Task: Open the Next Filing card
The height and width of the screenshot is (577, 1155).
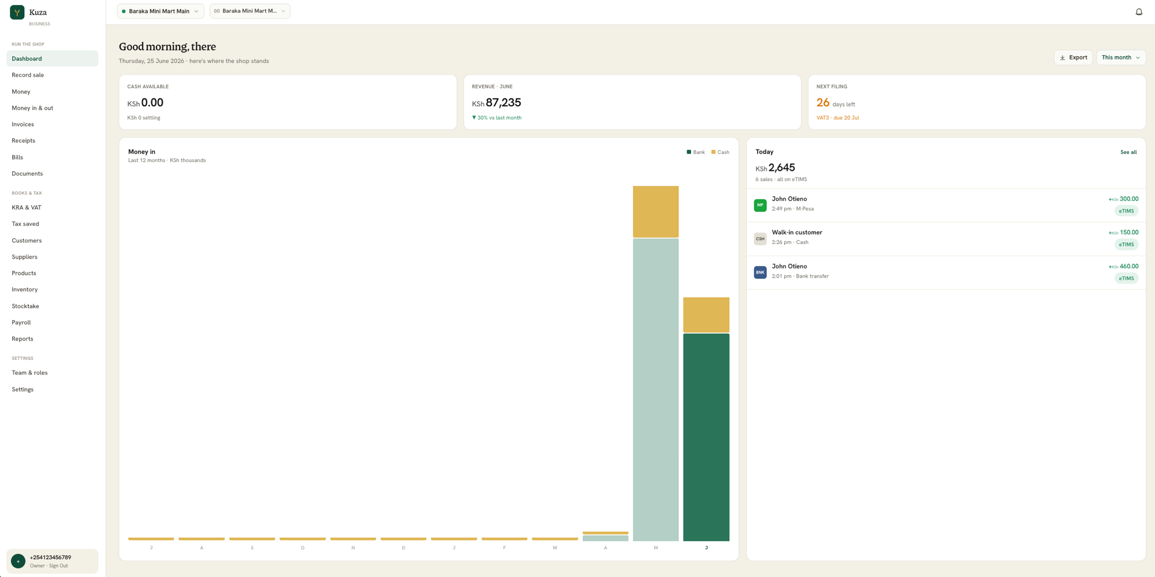Action: [977, 102]
